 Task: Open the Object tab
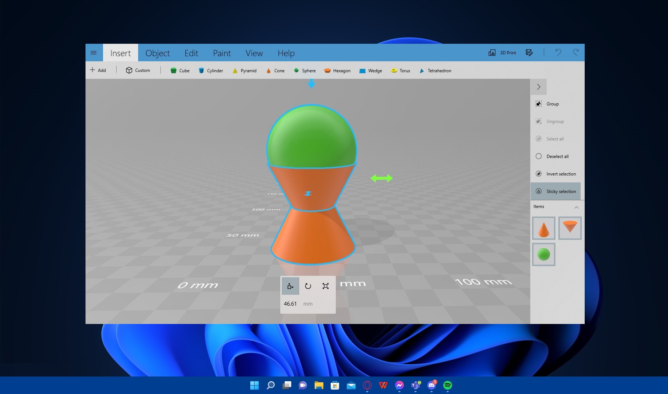pos(157,53)
